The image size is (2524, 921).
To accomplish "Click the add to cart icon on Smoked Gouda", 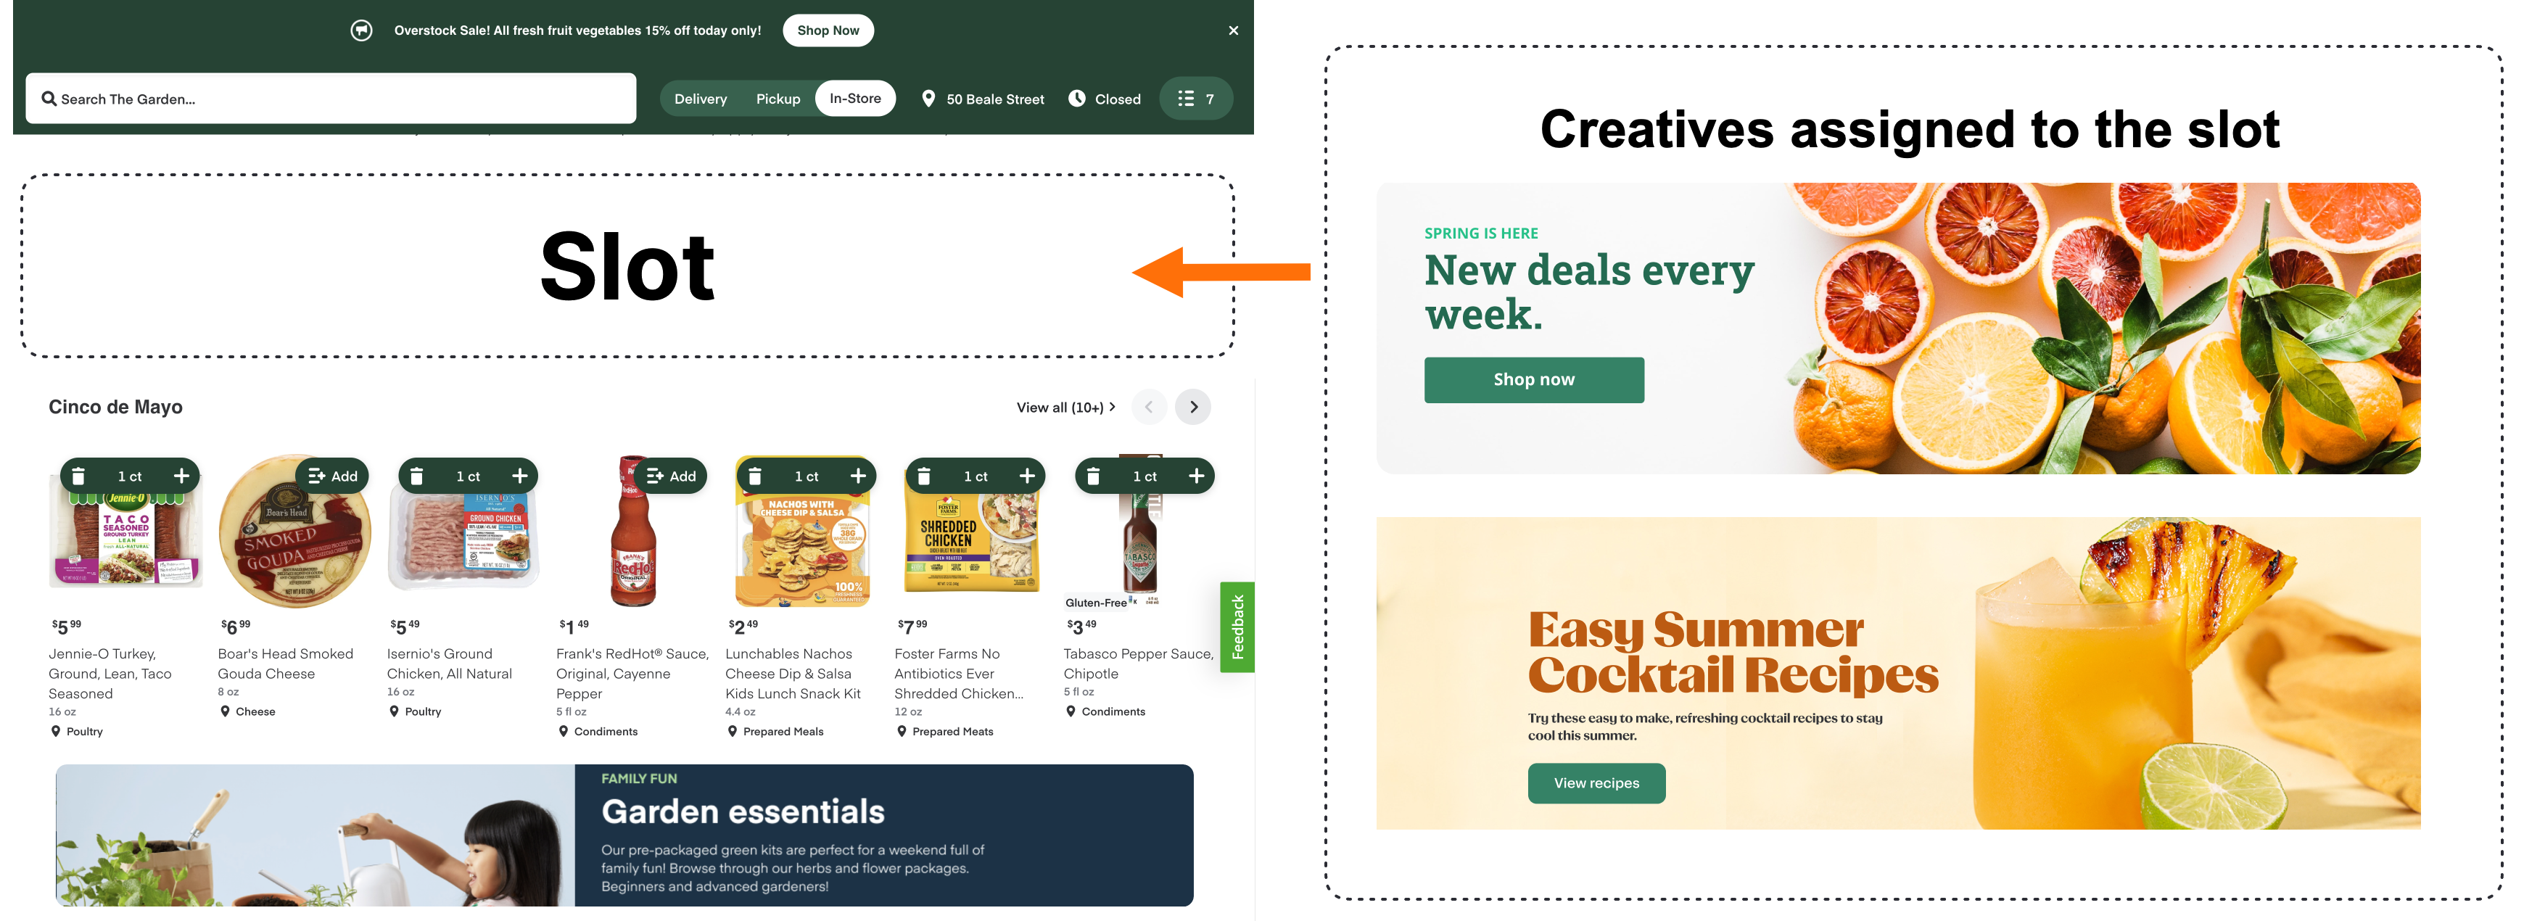I will point(333,474).
